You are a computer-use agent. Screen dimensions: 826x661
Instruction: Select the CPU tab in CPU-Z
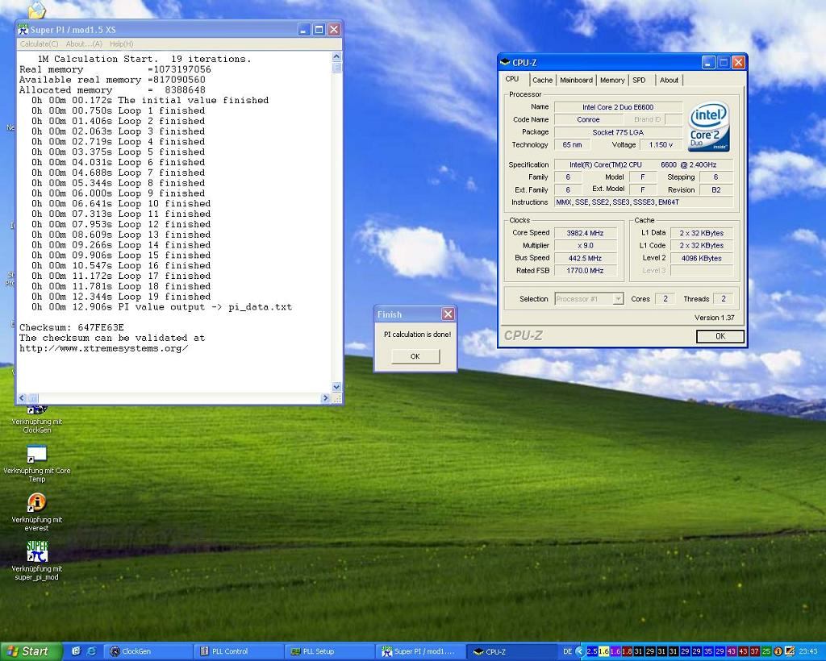point(512,79)
